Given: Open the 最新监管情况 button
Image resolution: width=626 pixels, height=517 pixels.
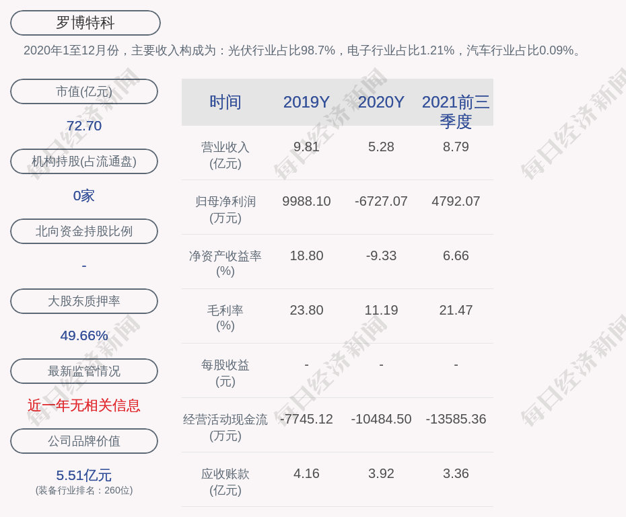Looking at the screenshot, I should point(83,371).
